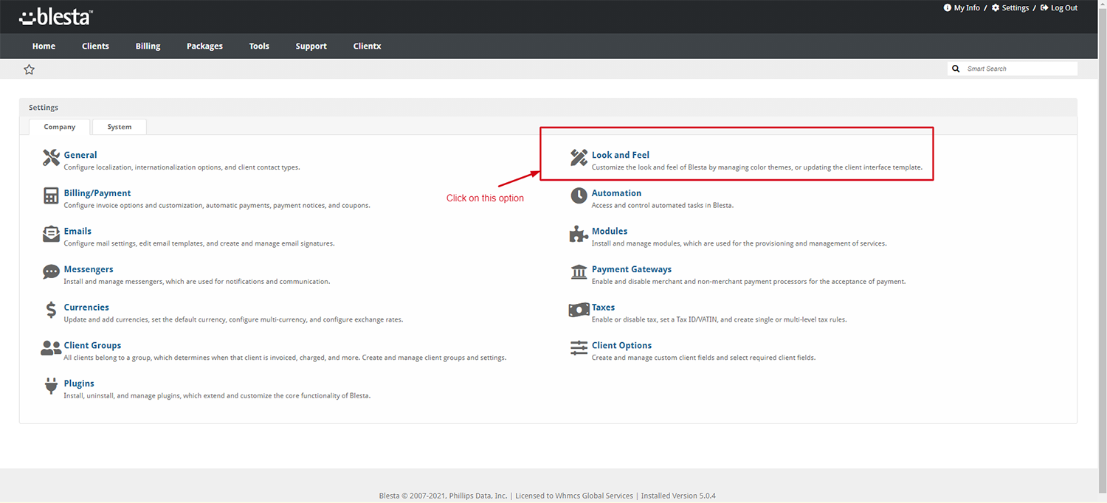Open the Support menu

pyautogui.click(x=311, y=46)
